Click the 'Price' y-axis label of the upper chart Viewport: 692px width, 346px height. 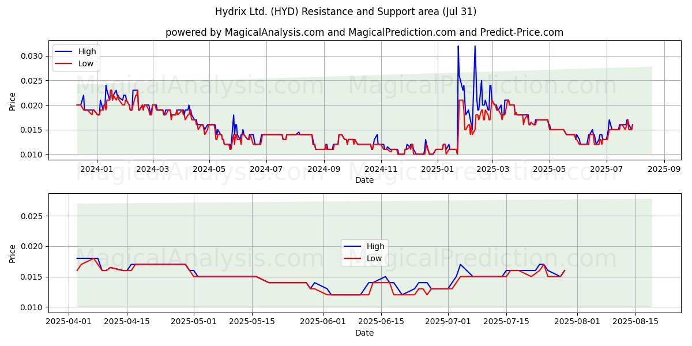pyautogui.click(x=13, y=101)
